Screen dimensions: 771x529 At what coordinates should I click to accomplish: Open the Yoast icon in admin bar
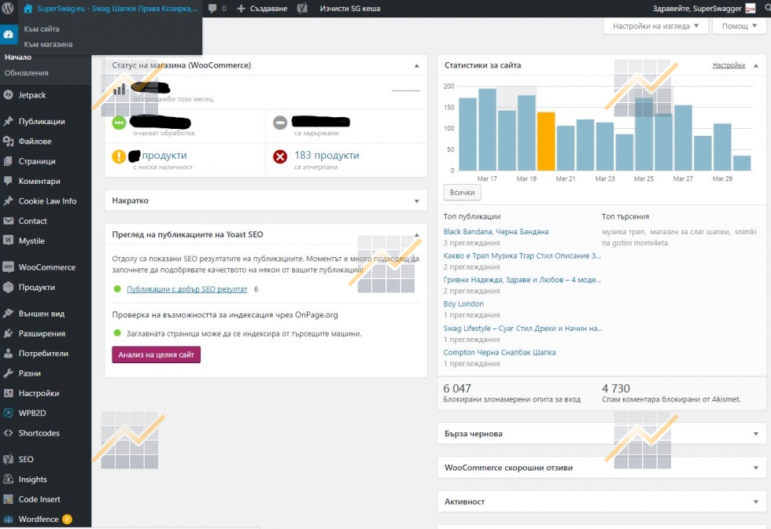coord(302,9)
